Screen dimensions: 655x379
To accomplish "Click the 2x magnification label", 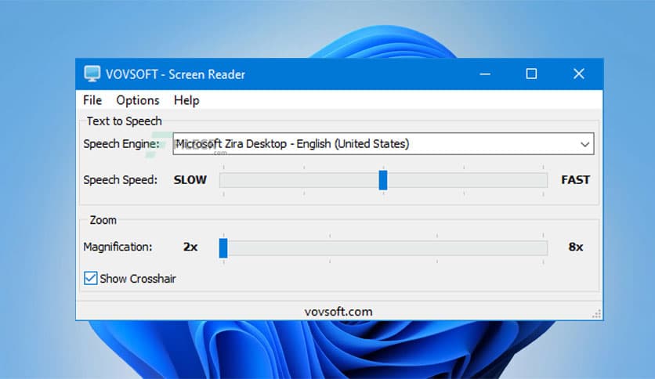I will click(190, 247).
